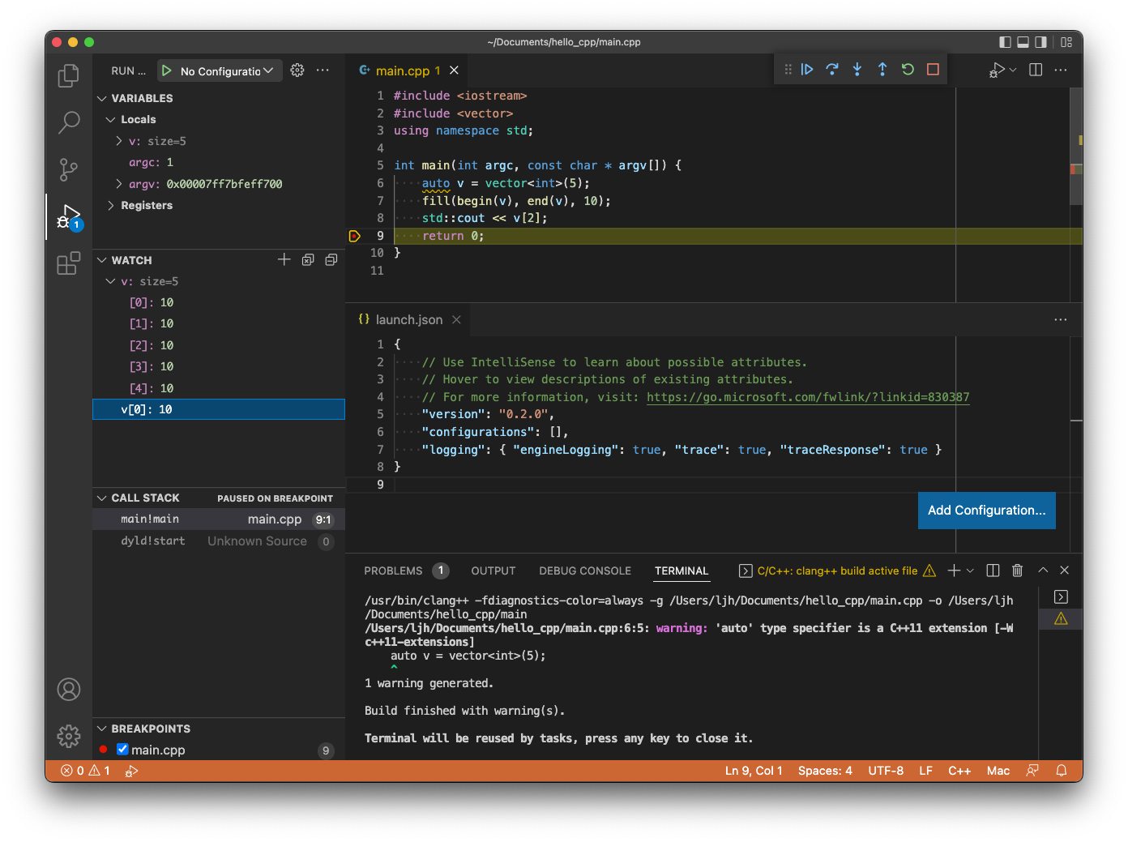Restart the debug session icon

pyautogui.click(x=907, y=69)
